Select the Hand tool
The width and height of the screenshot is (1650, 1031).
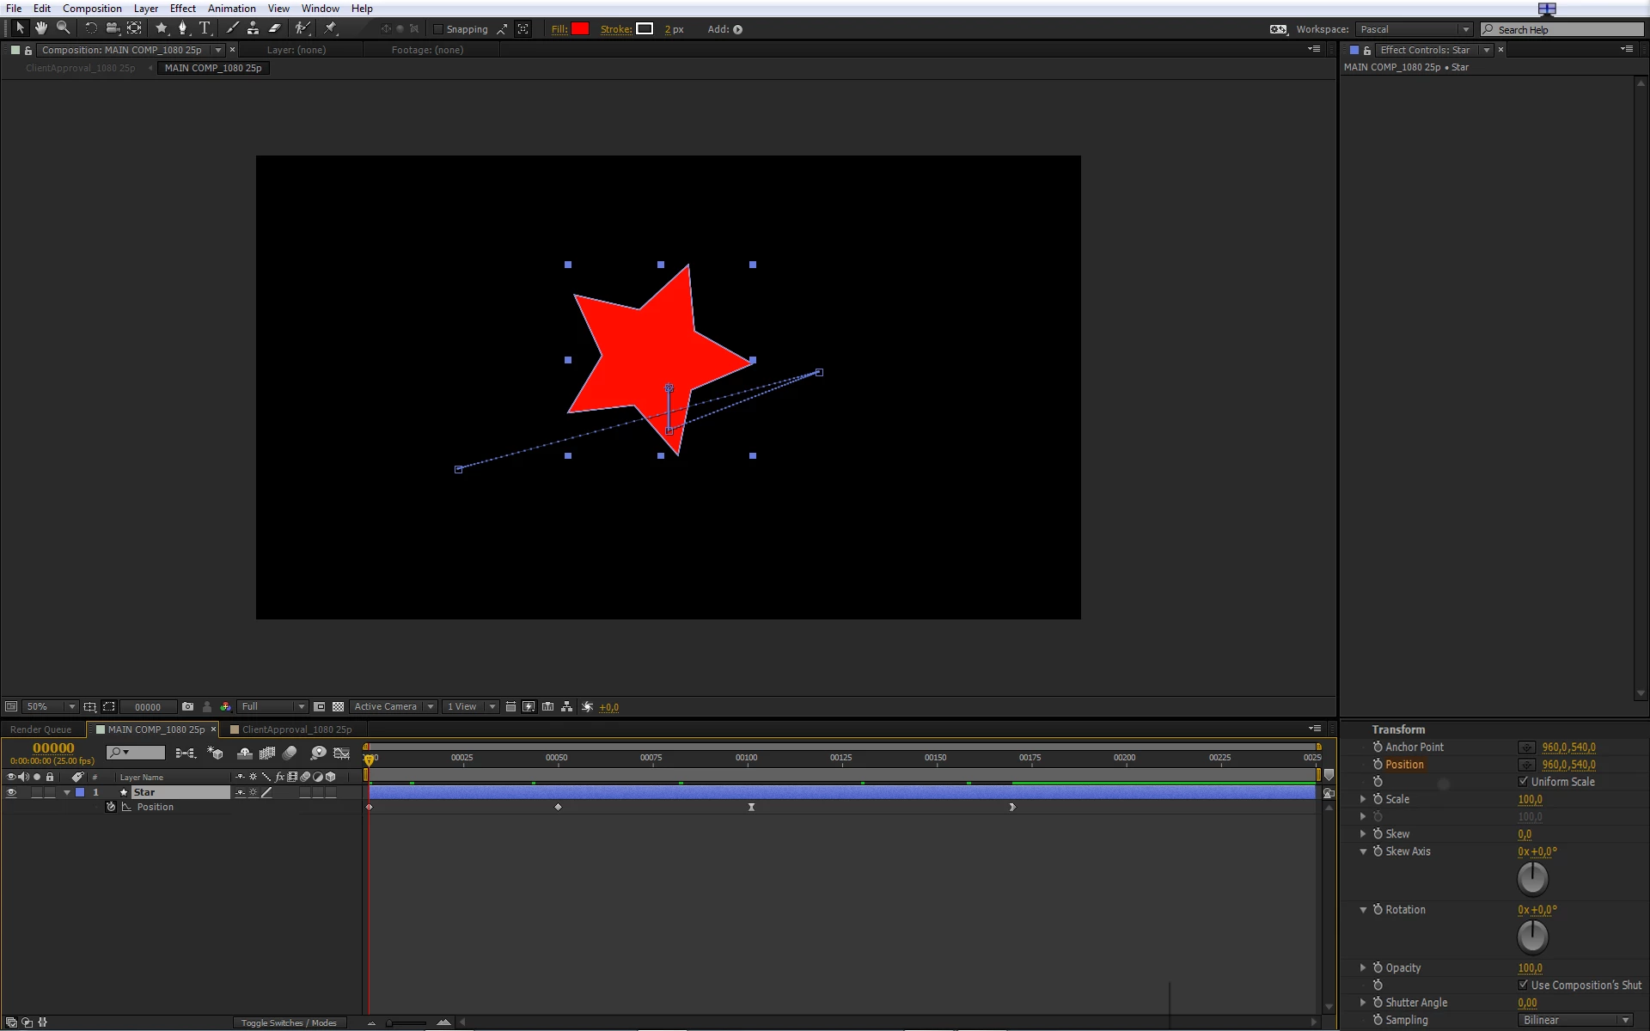pos(40,28)
